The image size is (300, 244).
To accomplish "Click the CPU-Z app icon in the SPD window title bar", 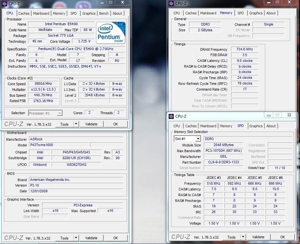I will [171, 116].
